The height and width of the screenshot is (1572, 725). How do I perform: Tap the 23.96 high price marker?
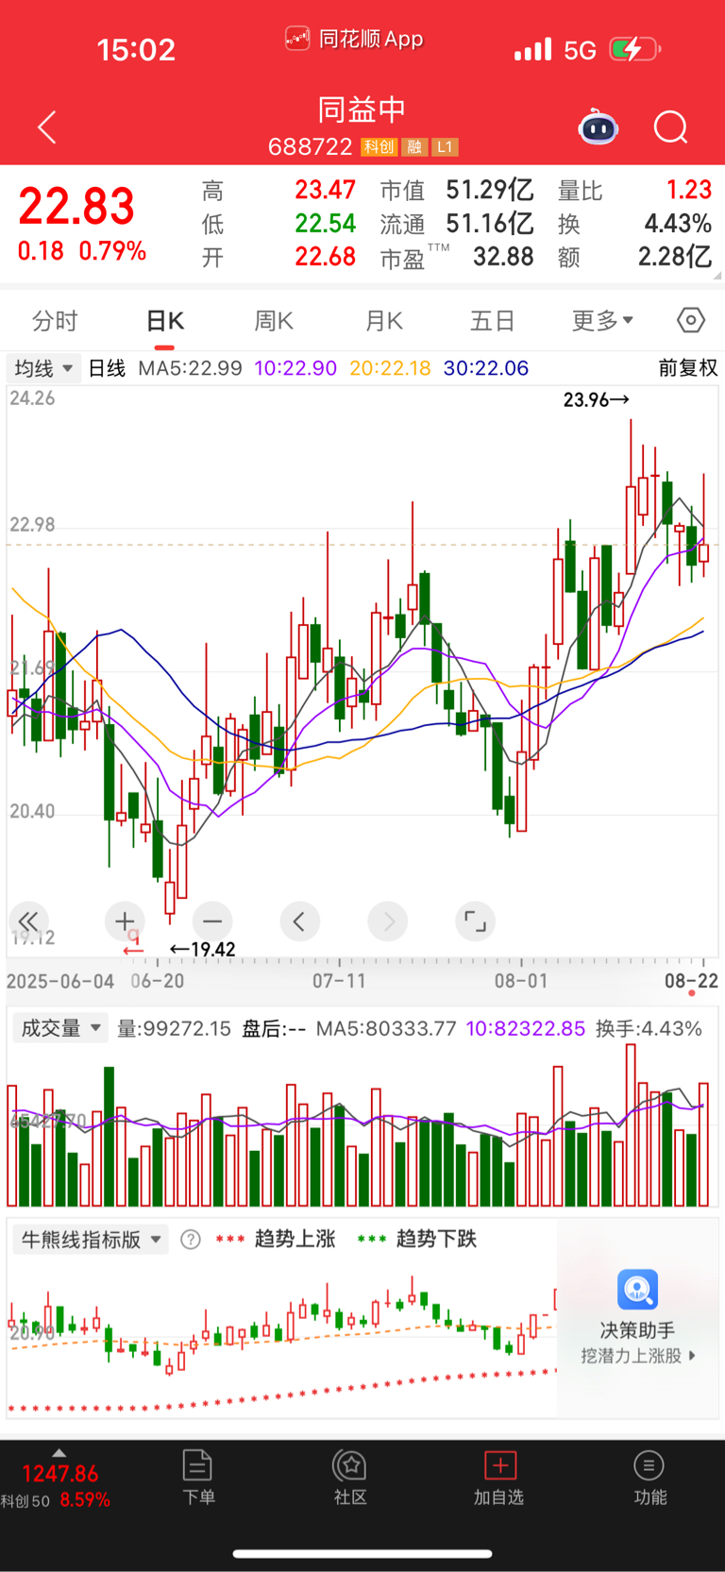596,400
